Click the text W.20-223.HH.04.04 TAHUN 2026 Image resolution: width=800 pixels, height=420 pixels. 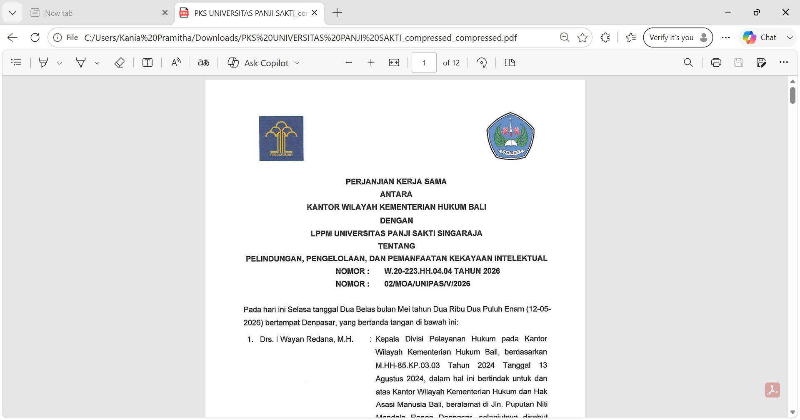pyautogui.click(x=442, y=271)
